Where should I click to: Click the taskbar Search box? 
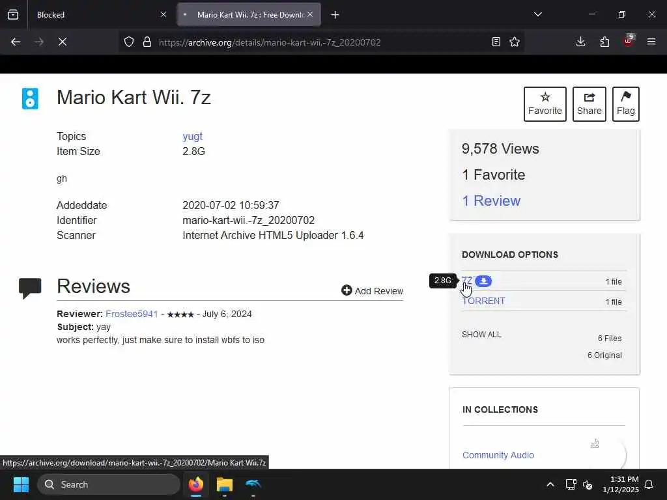tap(109, 484)
